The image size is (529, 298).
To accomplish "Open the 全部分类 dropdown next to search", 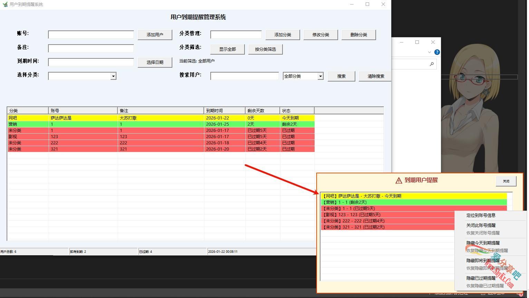I will coord(320,76).
